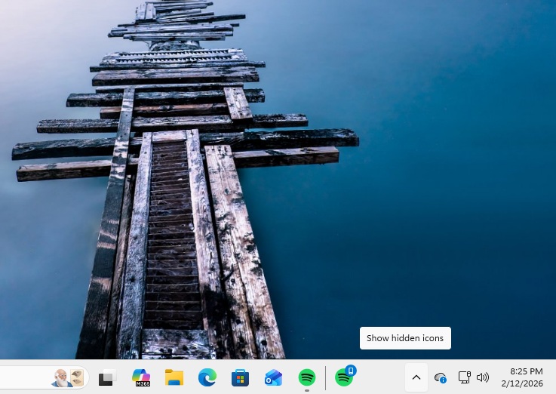Open Microsoft Store app

point(240,377)
